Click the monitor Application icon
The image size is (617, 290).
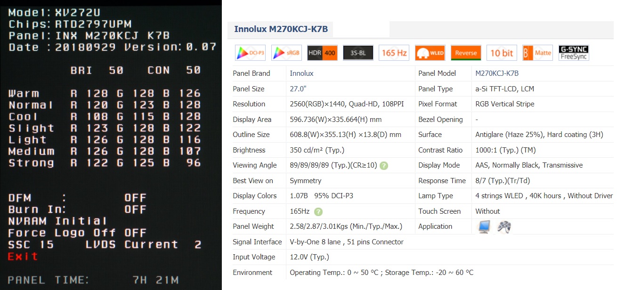point(485,226)
